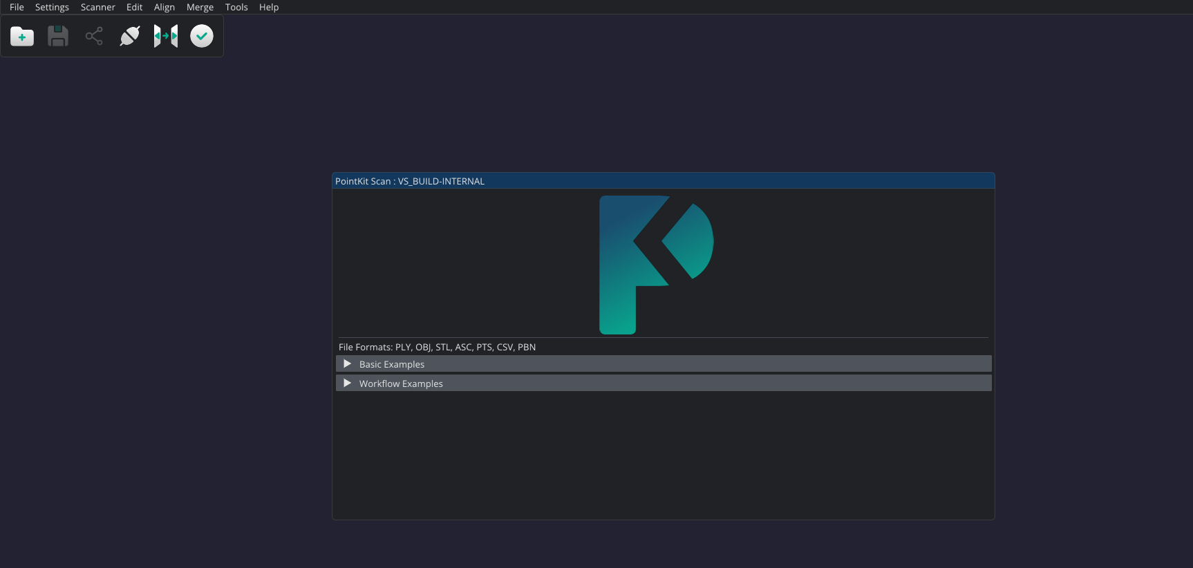
Task: Open the File menu
Action: 17,7
